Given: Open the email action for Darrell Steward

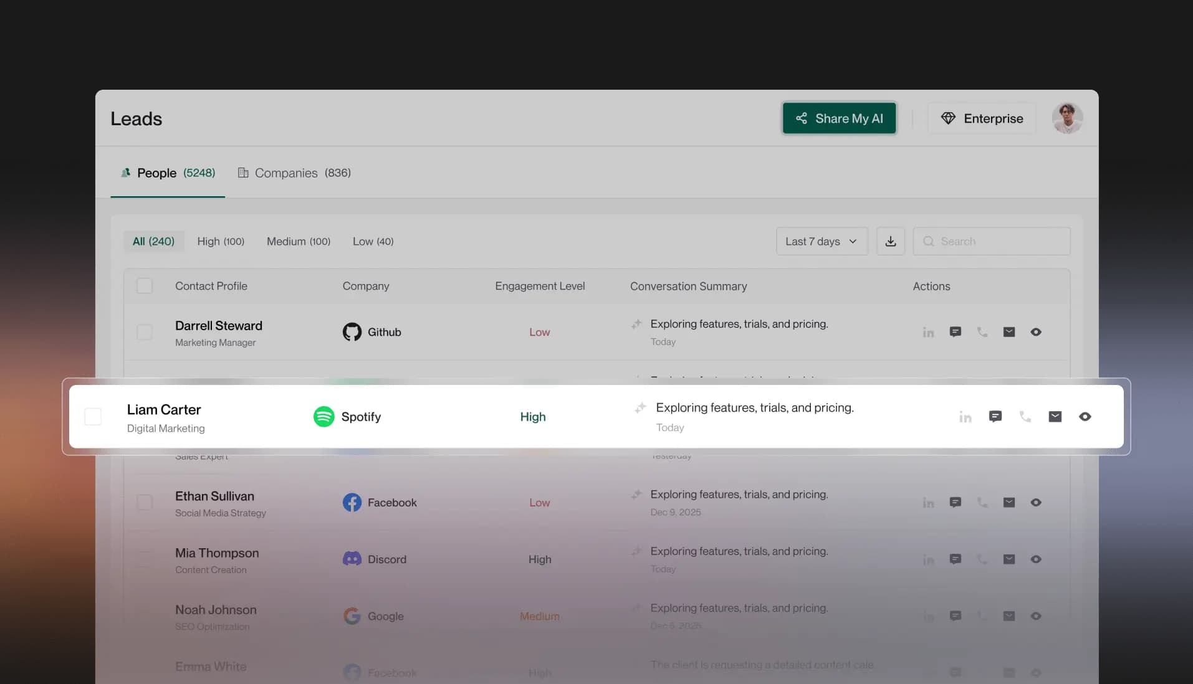Looking at the screenshot, I should [x=1009, y=332].
